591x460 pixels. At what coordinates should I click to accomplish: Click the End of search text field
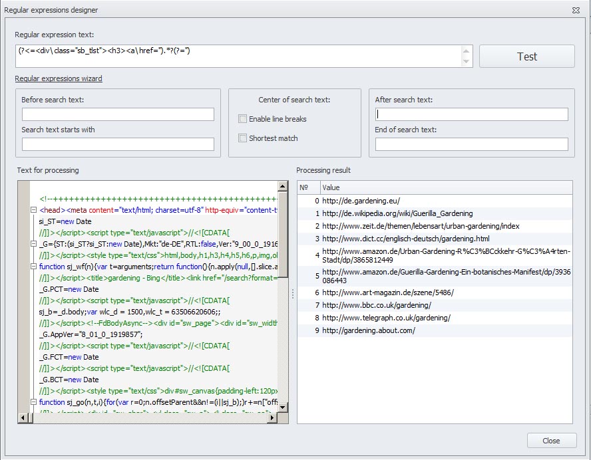coord(471,144)
